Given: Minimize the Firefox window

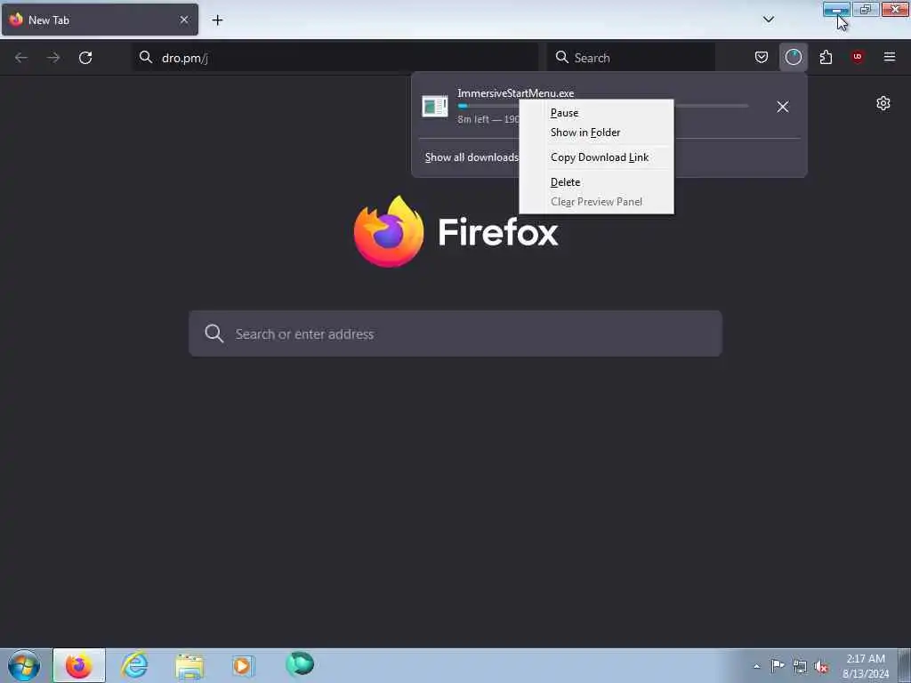Looking at the screenshot, I should pos(836,9).
